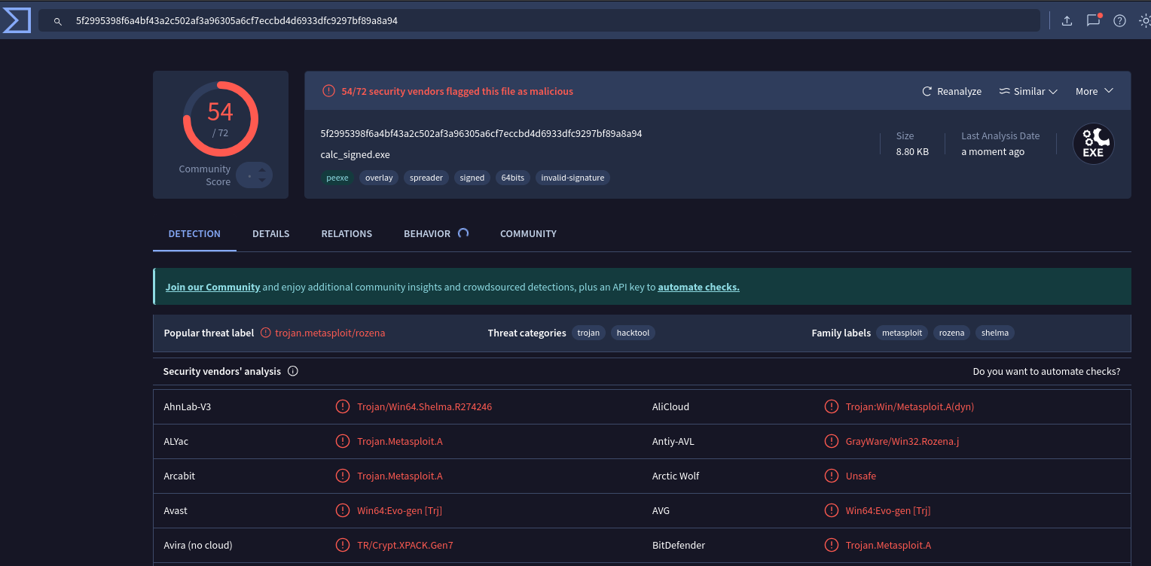Toggle the light/dark theme sun icon
Viewport: 1151px width, 566px height.
click(1144, 21)
